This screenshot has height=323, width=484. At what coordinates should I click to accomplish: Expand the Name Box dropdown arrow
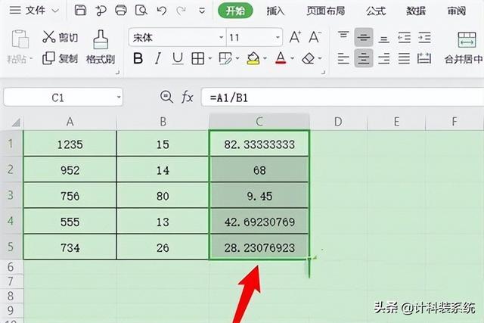tap(119, 97)
